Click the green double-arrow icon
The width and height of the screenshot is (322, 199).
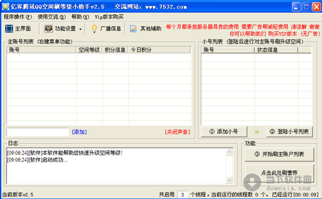click(x=257, y=132)
